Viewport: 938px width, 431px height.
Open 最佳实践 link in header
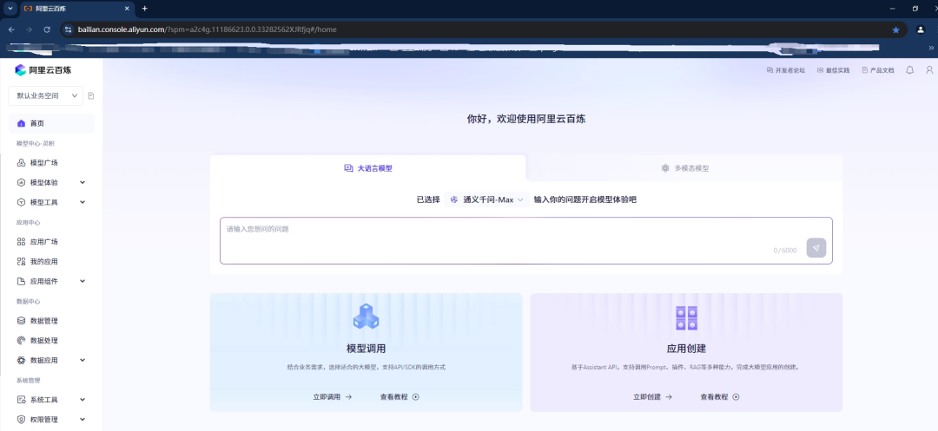pyautogui.click(x=833, y=70)
